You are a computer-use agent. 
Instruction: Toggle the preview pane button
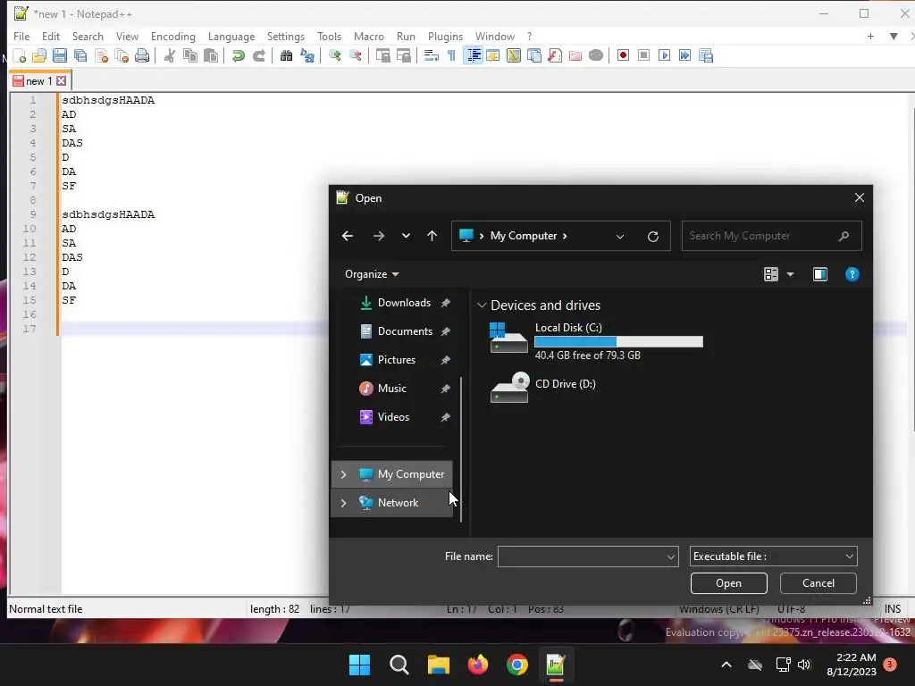click(x=820, y=274)
